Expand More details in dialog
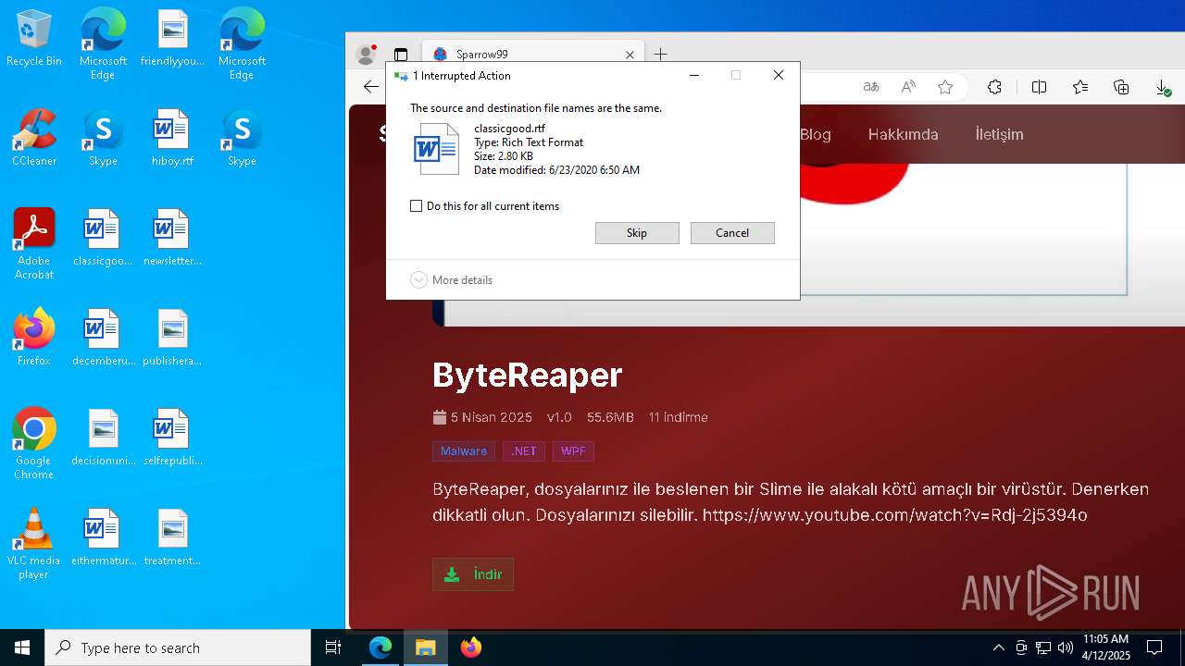 [x=452, y=280]
